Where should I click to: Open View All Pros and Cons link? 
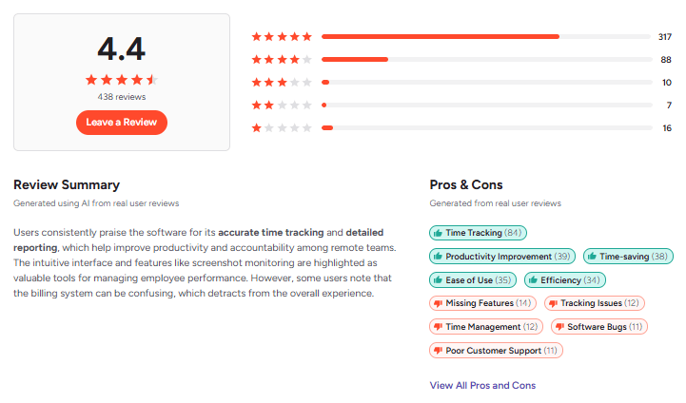482,385
